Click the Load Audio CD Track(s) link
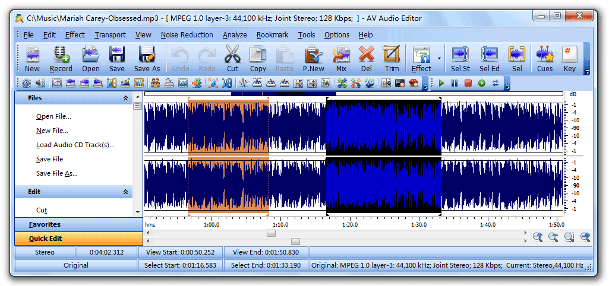This screenshot has height=286, width=609. (x=75, y=145)
